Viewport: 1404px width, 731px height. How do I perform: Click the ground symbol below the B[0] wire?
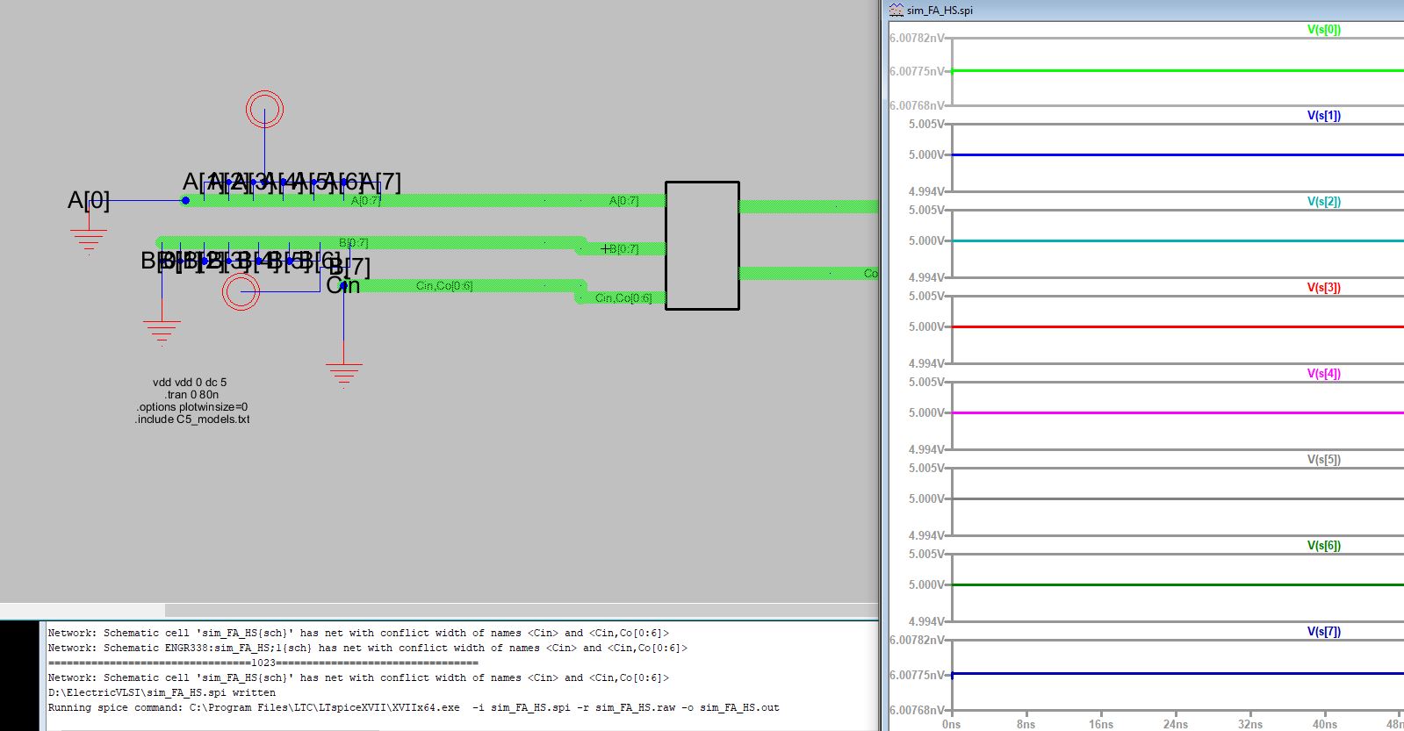coord(162,332)
